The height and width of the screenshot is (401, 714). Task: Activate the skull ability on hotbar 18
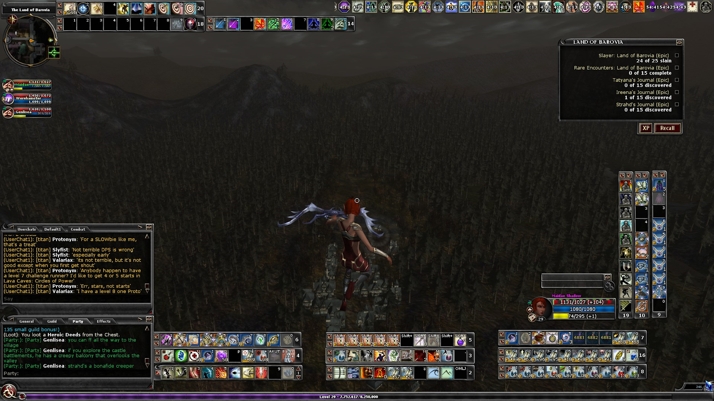(x=190, y=24)
